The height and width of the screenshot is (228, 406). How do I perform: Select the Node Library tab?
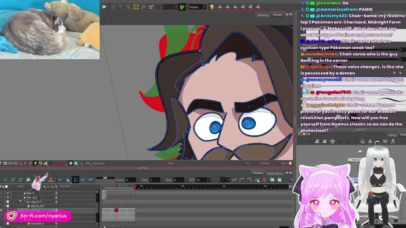(x=275, y=173)
